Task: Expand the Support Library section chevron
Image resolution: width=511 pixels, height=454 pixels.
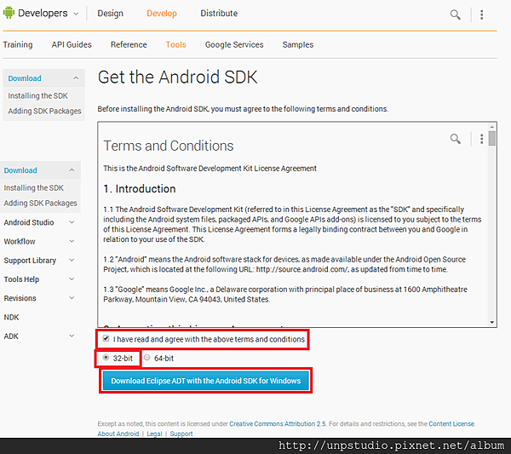Action: tap(72, 260)
